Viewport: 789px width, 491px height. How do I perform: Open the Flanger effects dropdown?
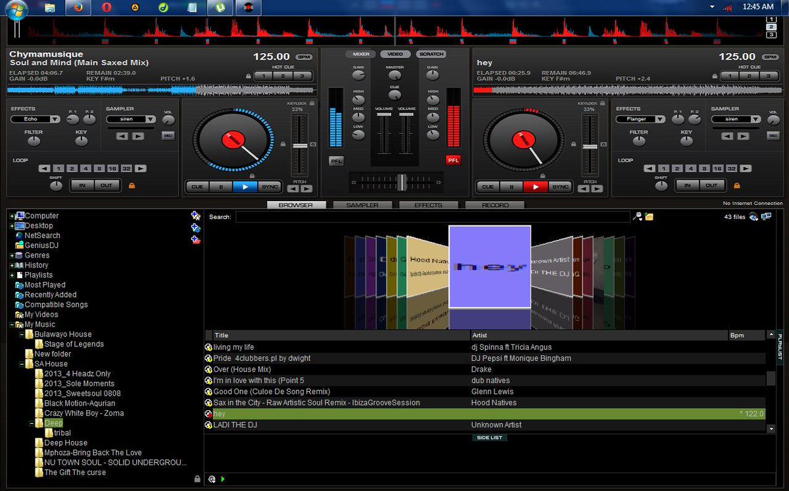pyautogui.click(x=640, y=119)
